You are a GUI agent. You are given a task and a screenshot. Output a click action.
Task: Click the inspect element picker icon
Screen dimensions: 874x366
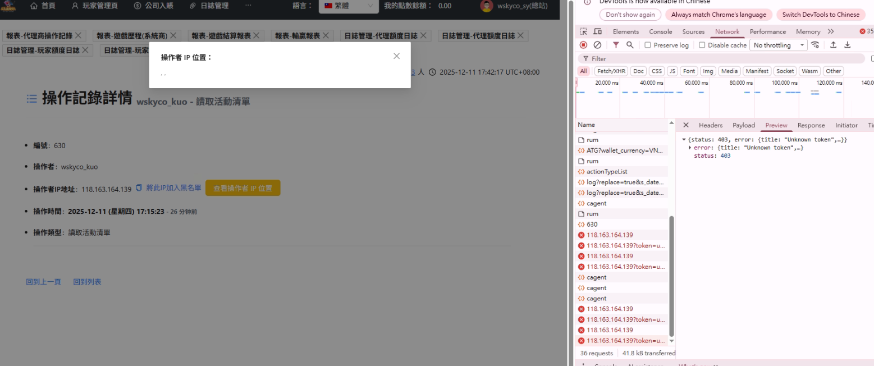[x=584, y=31]
